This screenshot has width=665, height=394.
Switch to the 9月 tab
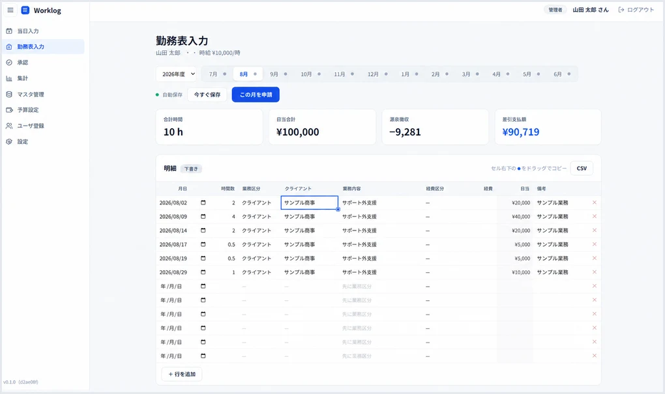(278, 74)
